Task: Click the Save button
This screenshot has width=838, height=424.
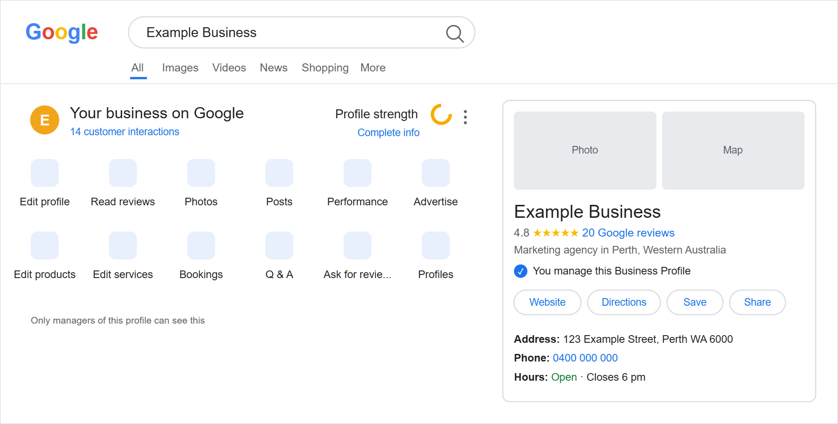Action: [695, 302]
